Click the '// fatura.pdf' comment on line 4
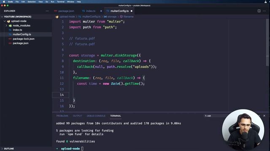Viewport: 270px width, 151px height. [82, 38]
